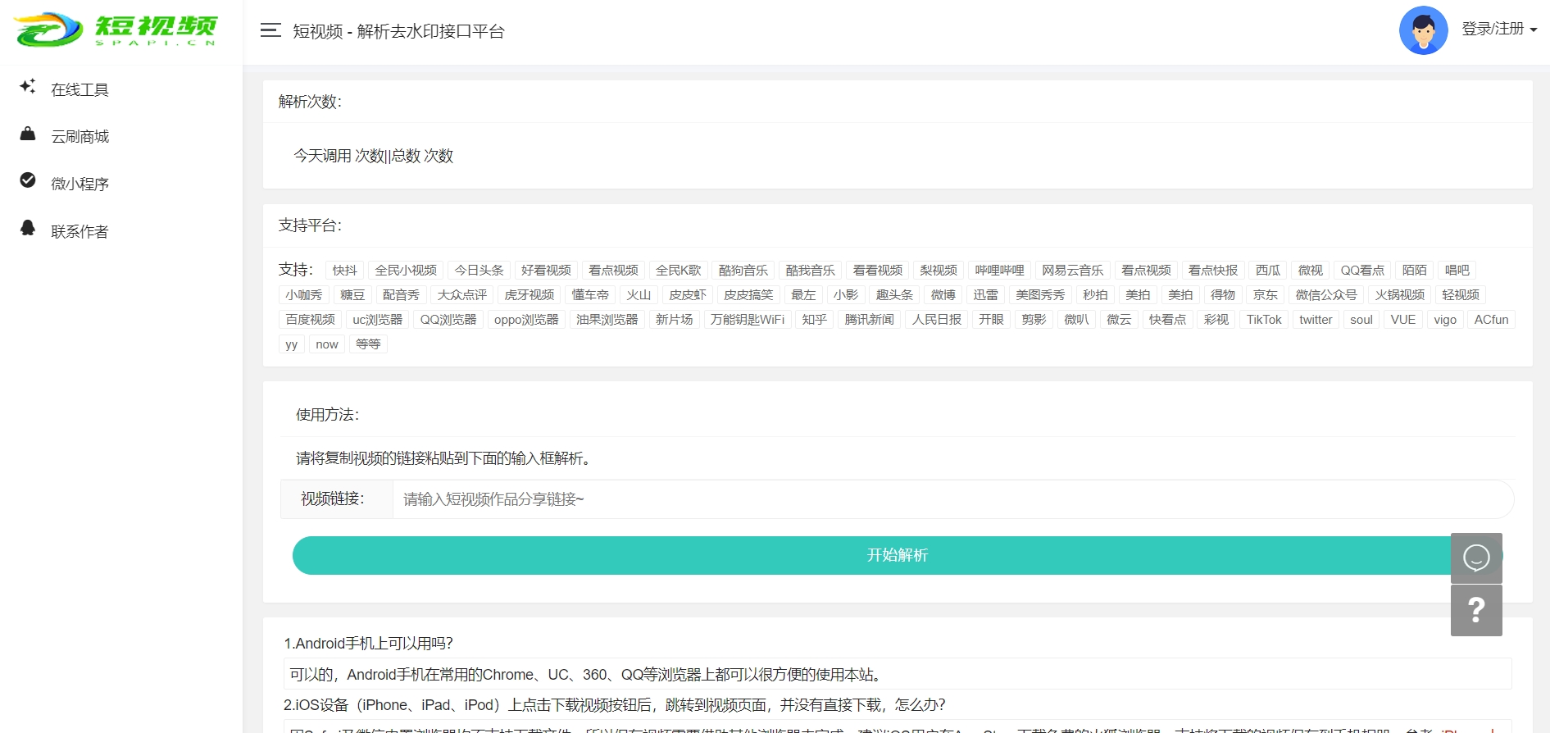Viewport: 1550px width, 733px height.
Task: Click the 全民小视频 platform tag
Action: 406,271
